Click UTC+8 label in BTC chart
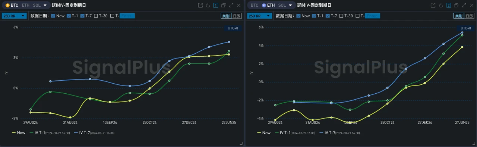Image resolution: width=477 pixels, height=147 pixels. (x=233, y=28)
